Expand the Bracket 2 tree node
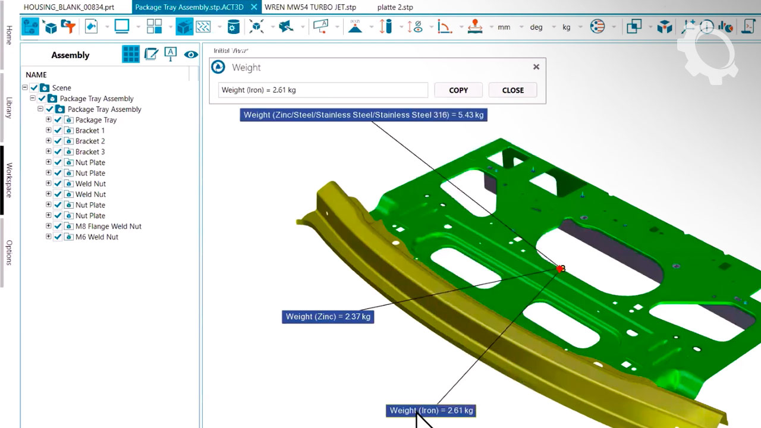 pyautogui.click(x=49, y=141)
